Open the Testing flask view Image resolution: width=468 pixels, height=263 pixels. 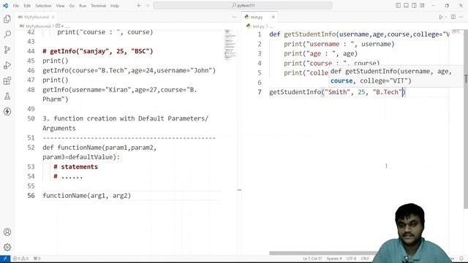(7, 96)
